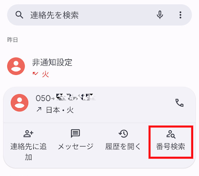Click the add contact person-plus icon
The image size is (199, 176).
(28, 134)
